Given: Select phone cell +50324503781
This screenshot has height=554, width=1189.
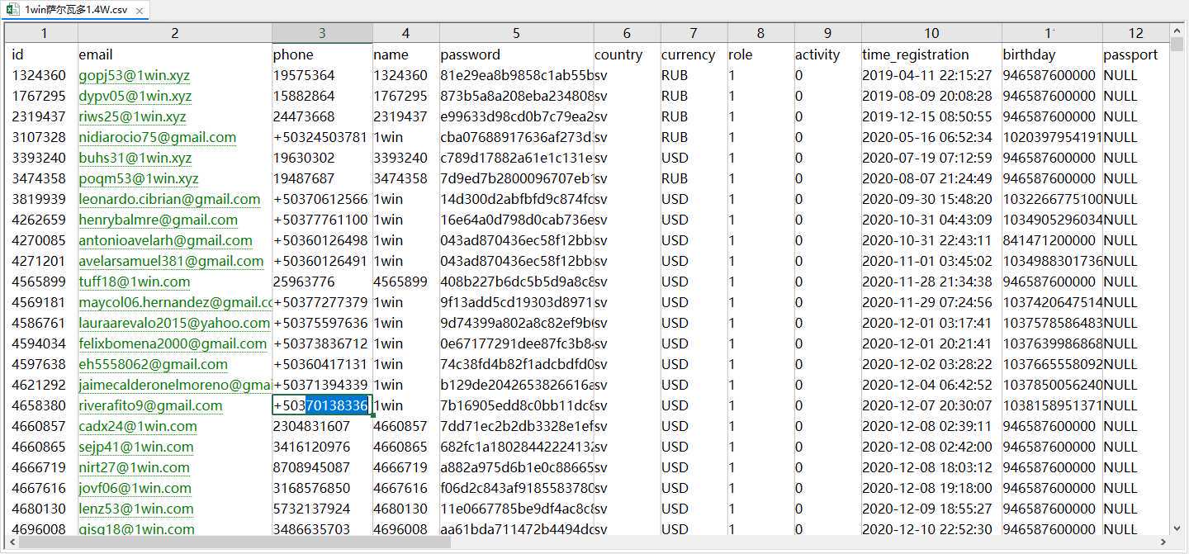Looking at the screenshot, I should (x=322, y=137).
